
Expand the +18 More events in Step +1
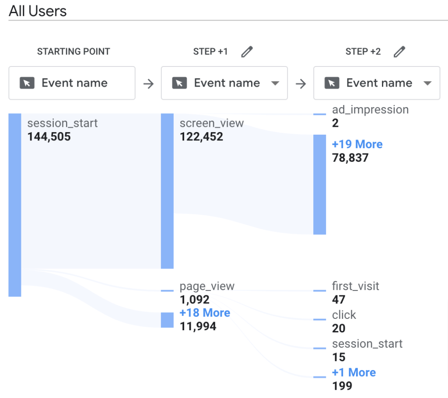[205, 313]
